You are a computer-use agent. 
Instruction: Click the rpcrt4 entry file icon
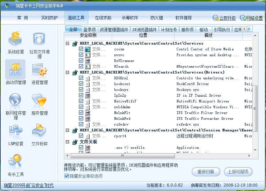click(88, 136)
